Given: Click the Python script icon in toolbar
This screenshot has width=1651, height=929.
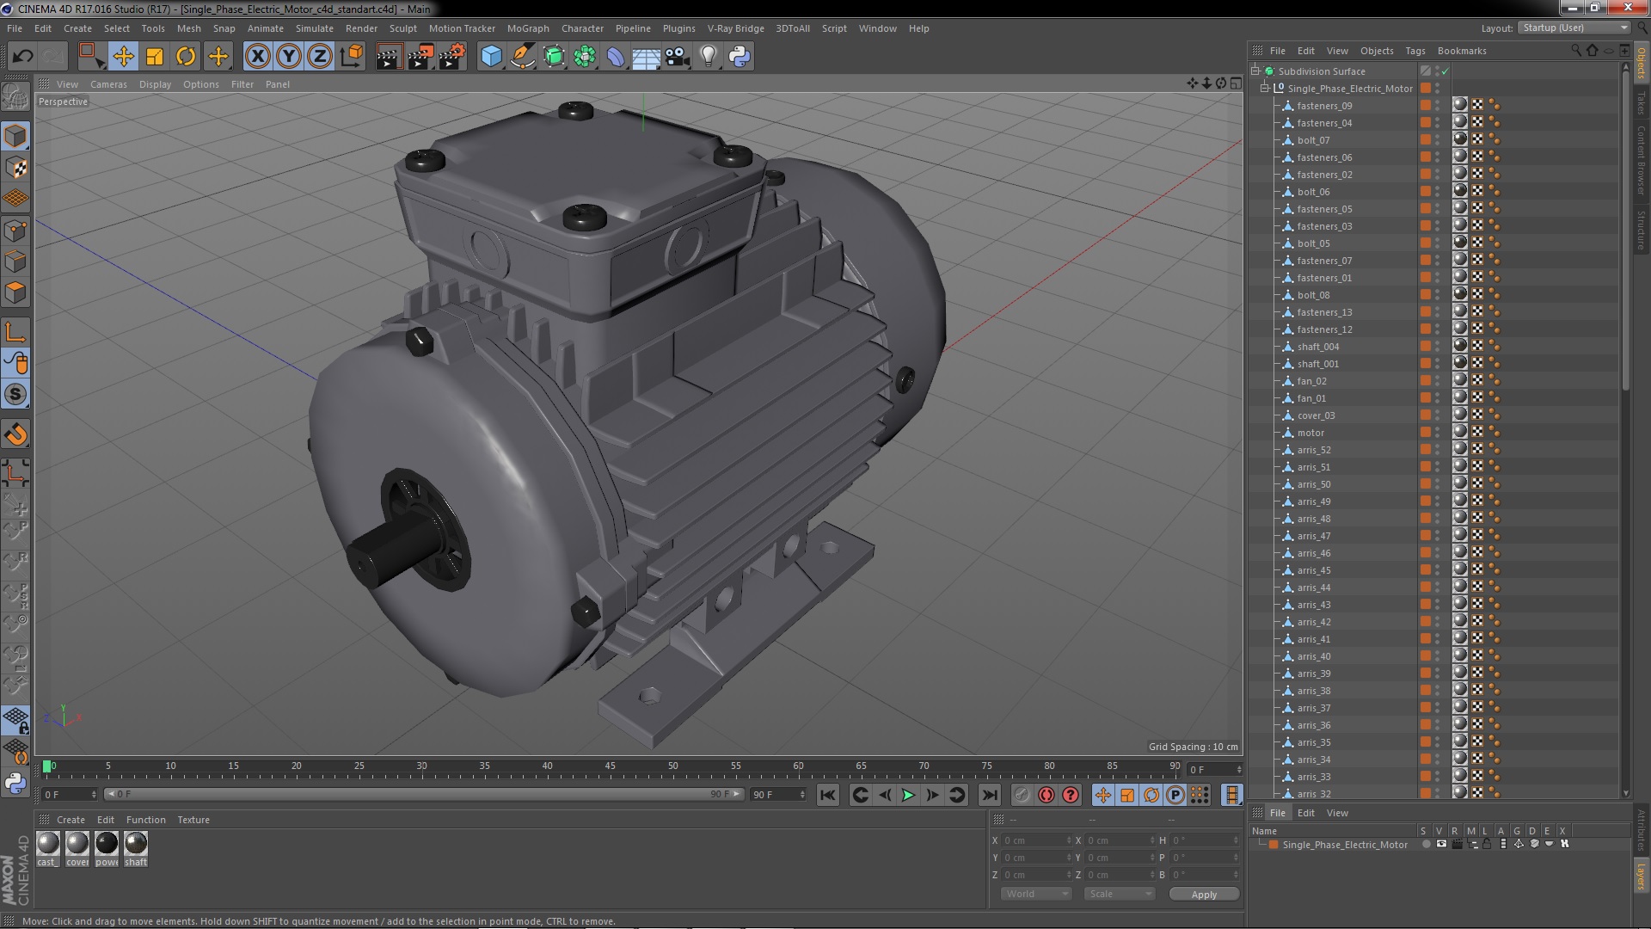Looking at the screenshot, I should coord(740,57).
